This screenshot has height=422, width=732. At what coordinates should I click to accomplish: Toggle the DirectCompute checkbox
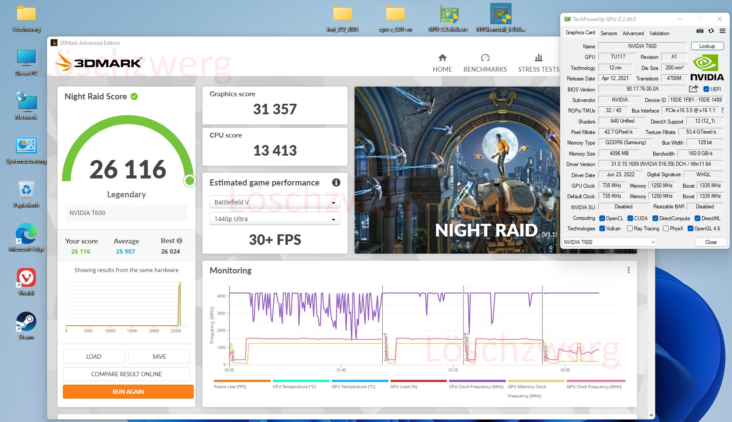coord(655,218)
